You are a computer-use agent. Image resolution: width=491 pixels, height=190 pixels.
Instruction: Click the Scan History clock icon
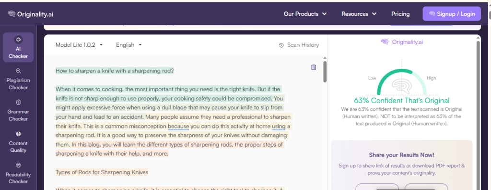click(281, 45)
